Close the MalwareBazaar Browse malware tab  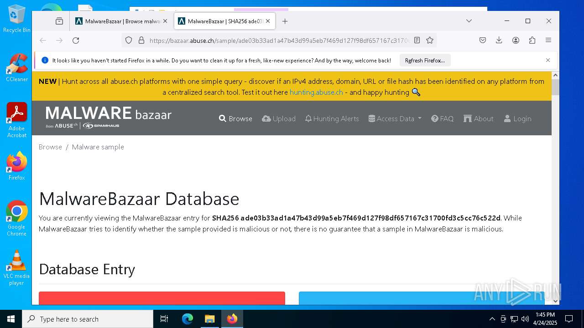click(165, 21)
